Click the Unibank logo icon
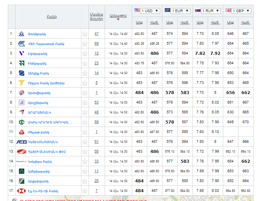Image resolution: width=257 pixels, height=201 pixels. click(x=22, y=34)
